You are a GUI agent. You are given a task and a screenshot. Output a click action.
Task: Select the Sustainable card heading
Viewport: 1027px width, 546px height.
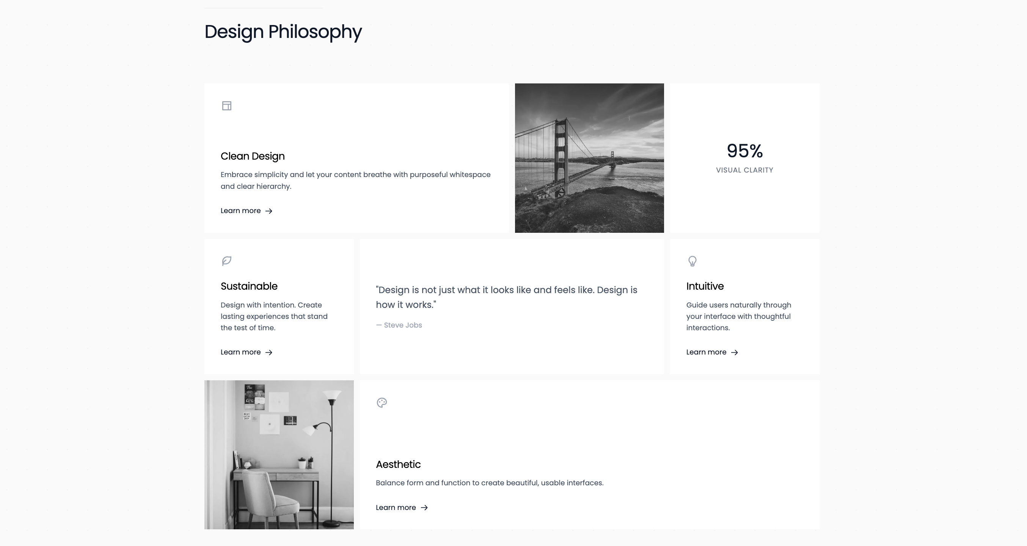(x=249, y=286)
